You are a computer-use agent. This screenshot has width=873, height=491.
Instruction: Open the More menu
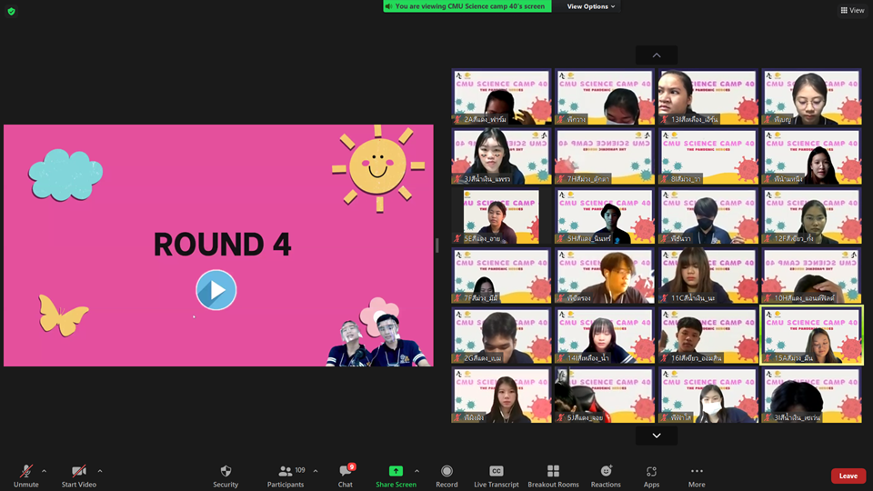coord(697,471)
